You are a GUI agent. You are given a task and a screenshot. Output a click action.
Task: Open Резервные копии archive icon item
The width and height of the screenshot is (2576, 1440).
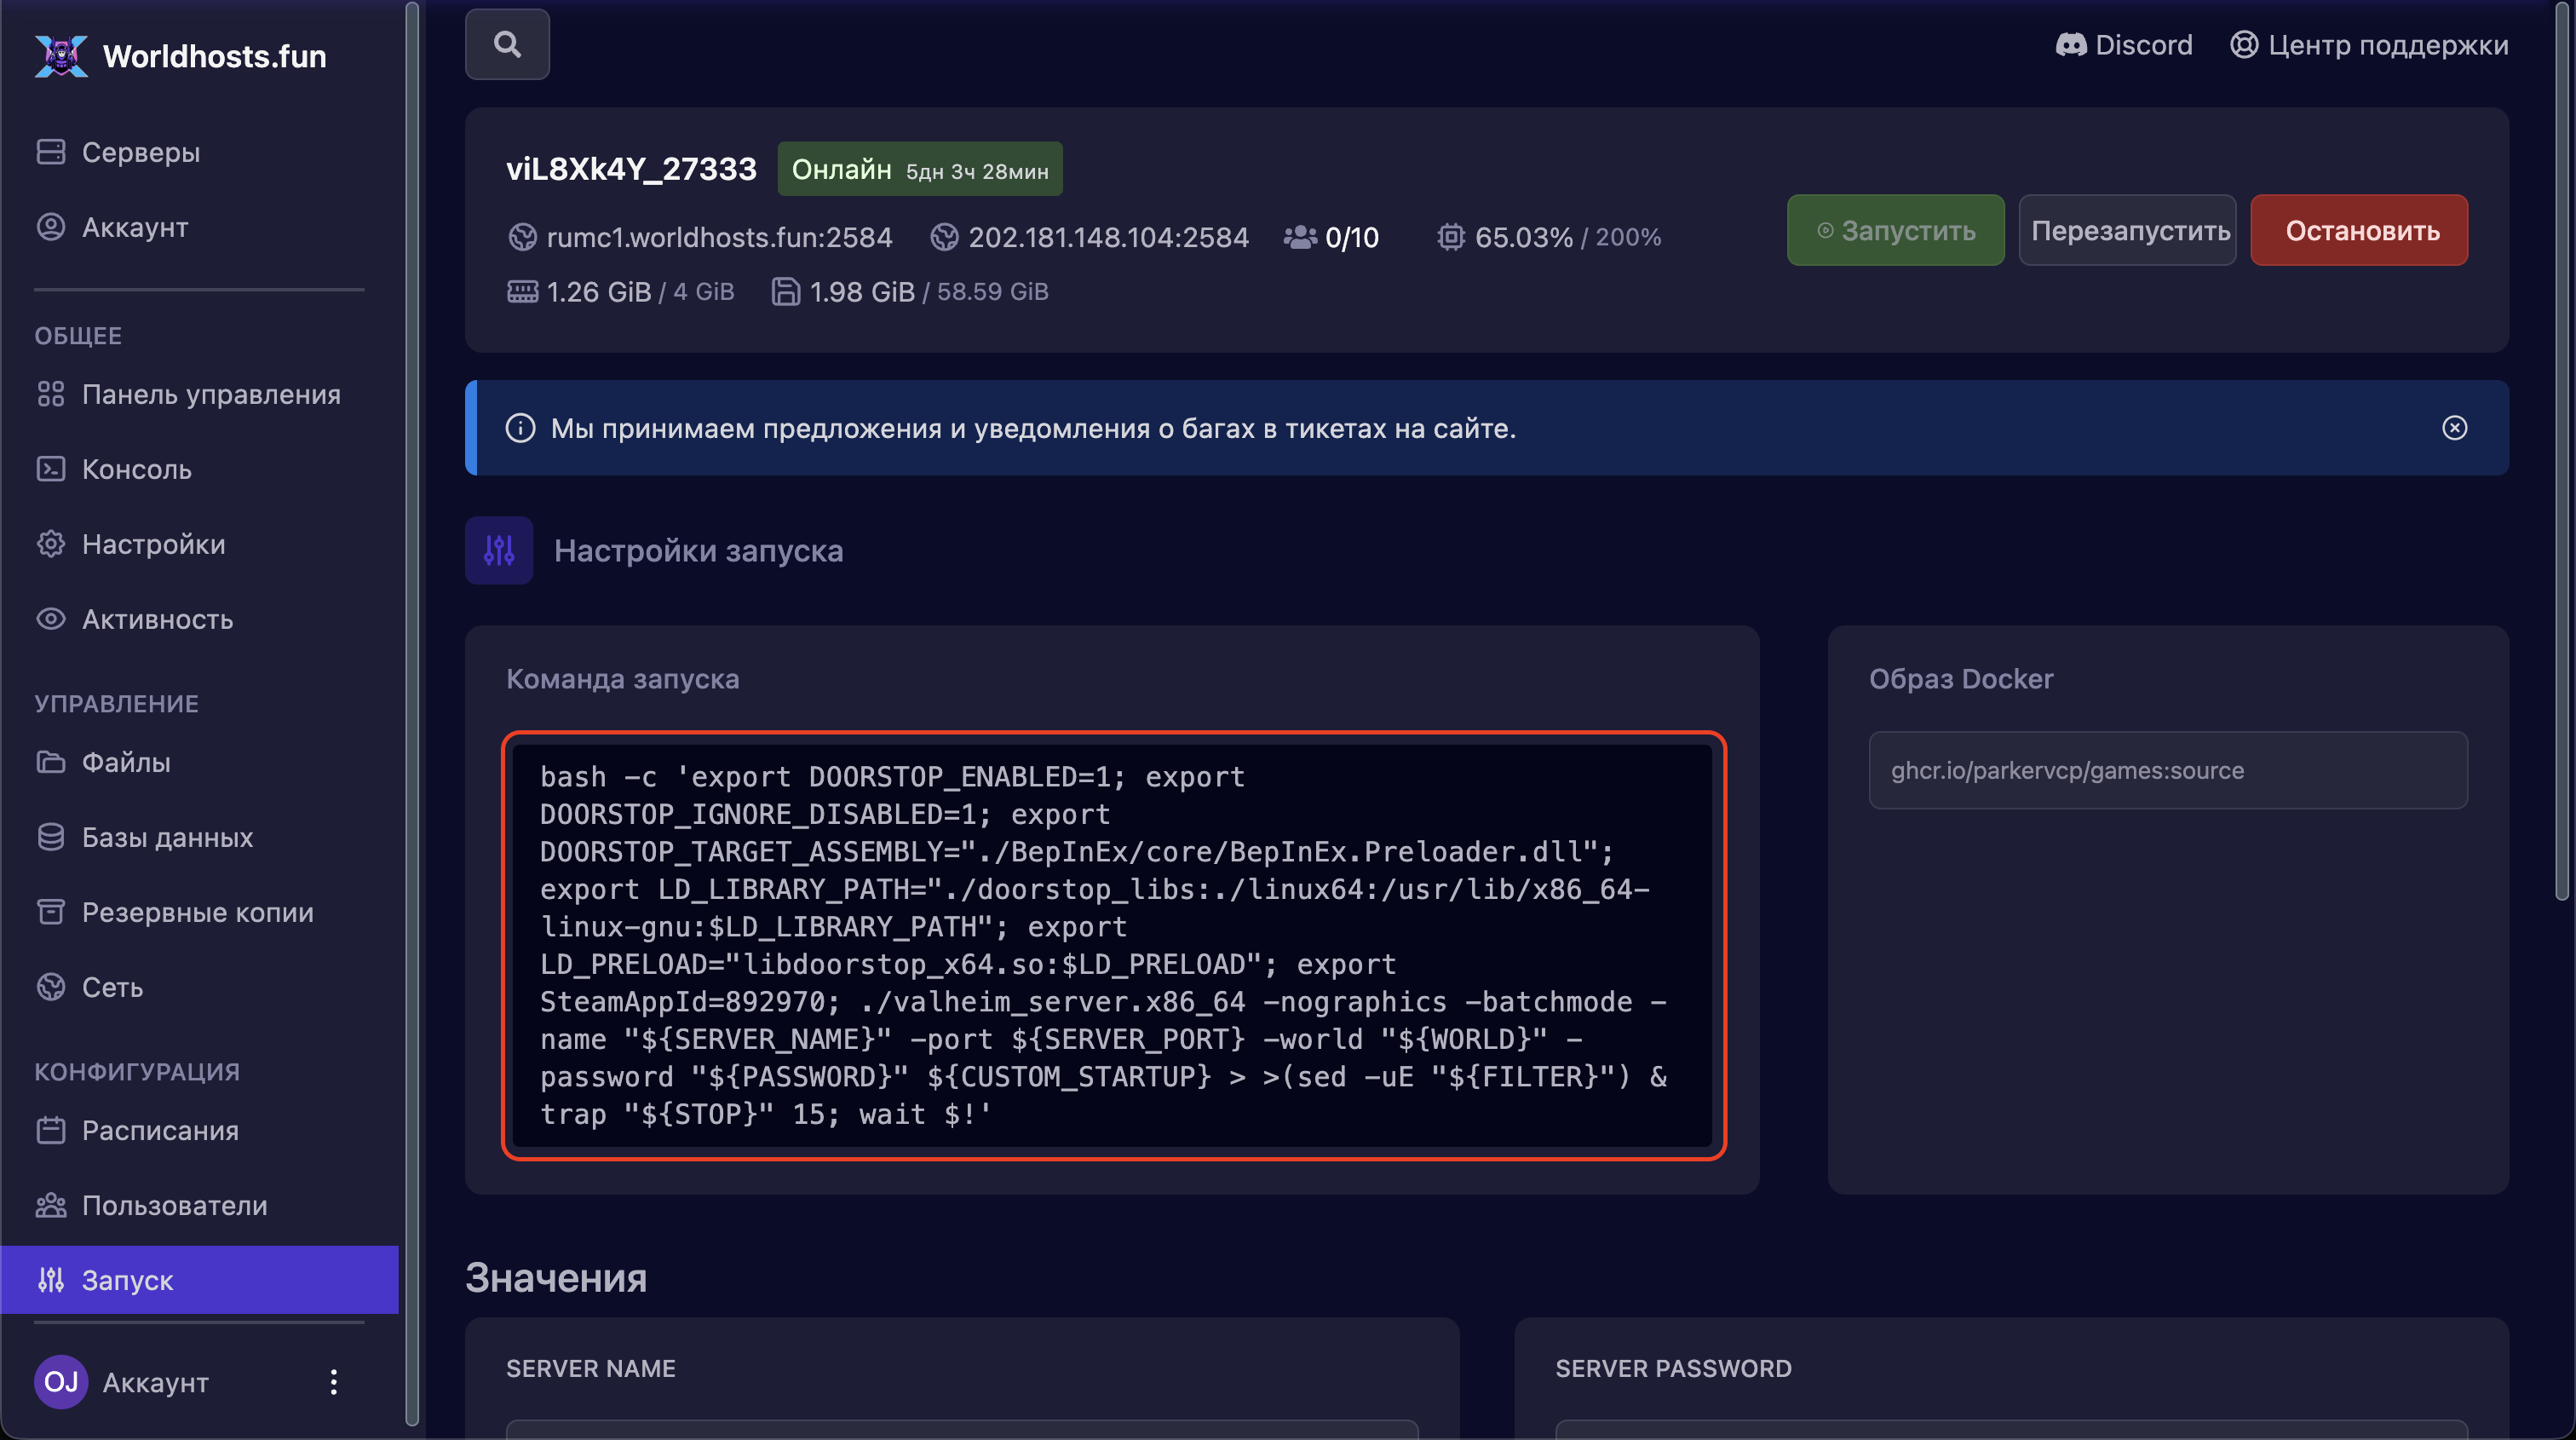50,912
